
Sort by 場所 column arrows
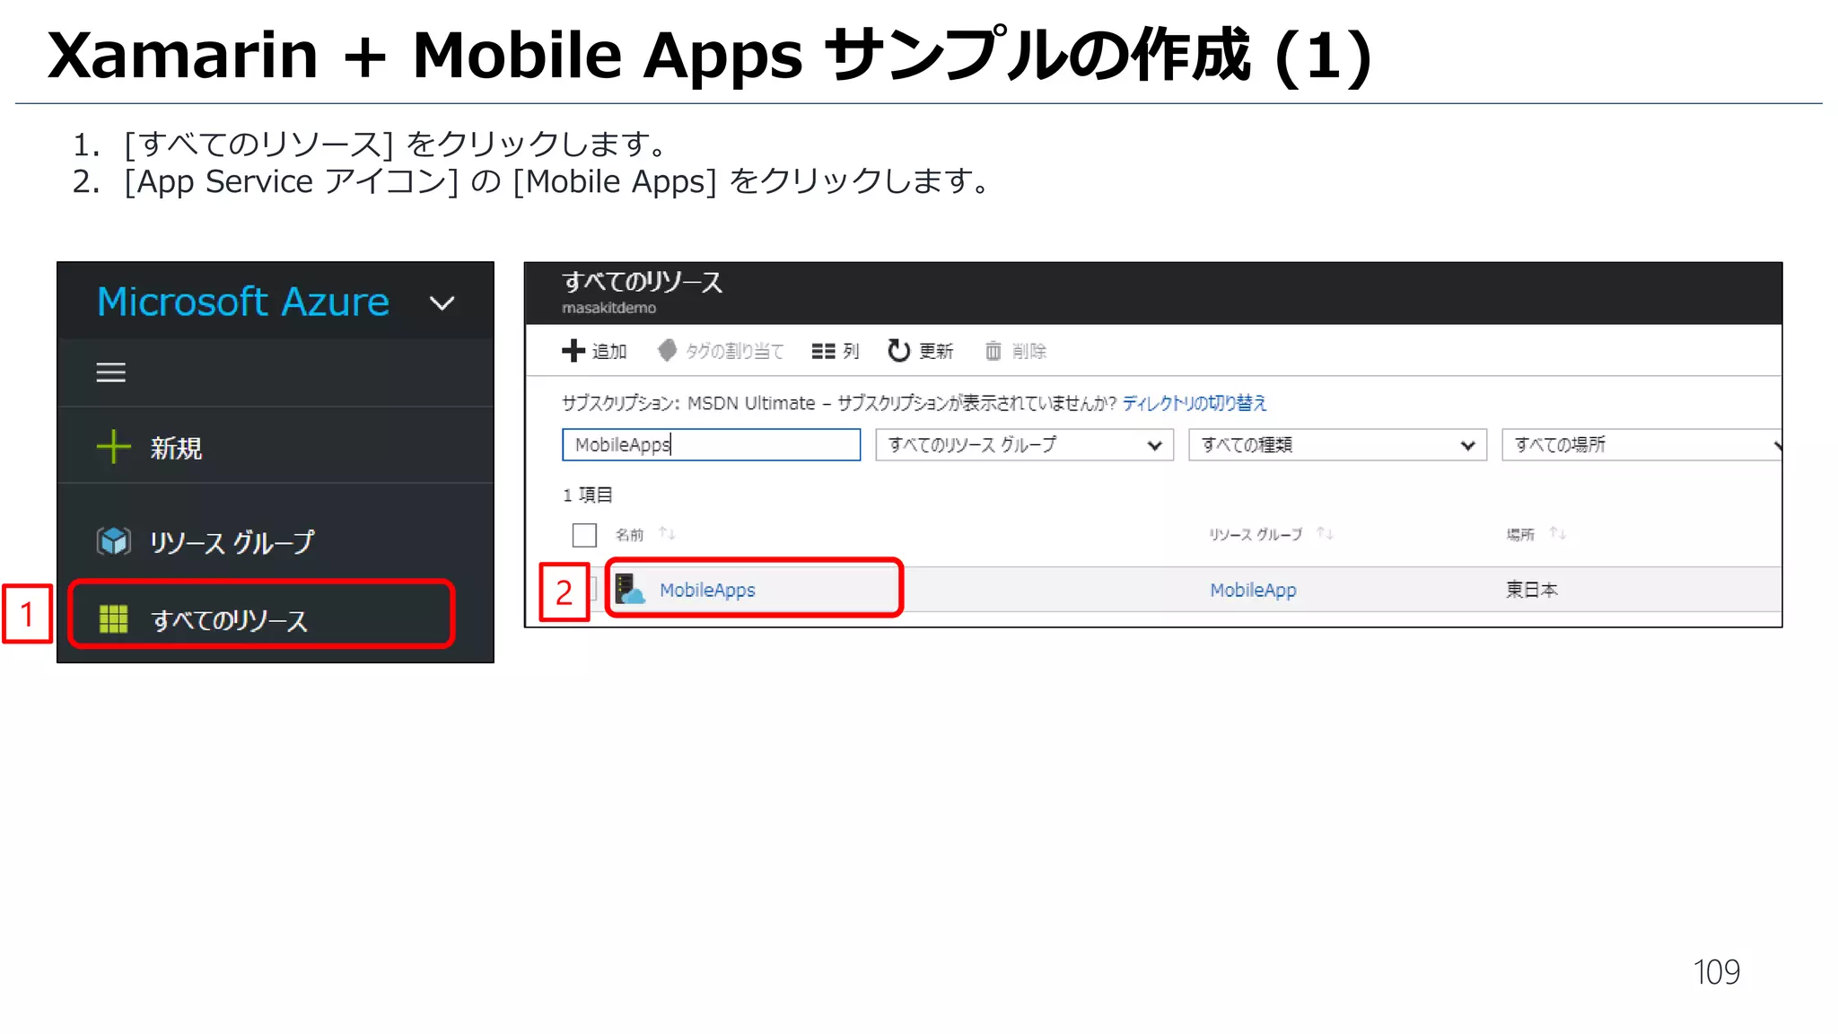coord(1558,534)
